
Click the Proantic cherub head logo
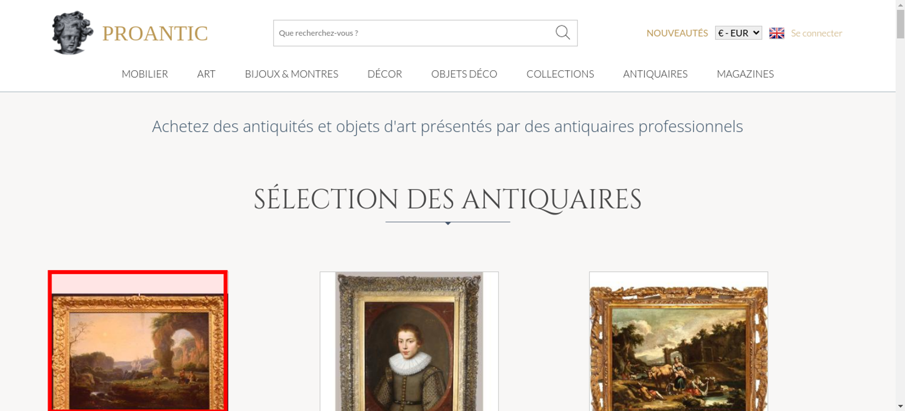[72, 33]
